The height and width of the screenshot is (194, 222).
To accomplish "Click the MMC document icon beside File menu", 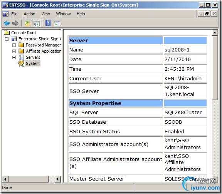I will pos(5,14).
